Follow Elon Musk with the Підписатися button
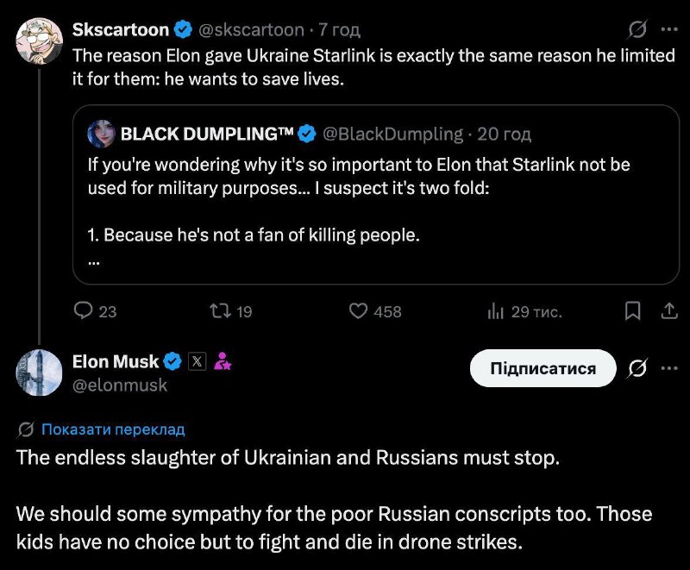Viewport: 690px width, 570px height. (x=543, y=368)
